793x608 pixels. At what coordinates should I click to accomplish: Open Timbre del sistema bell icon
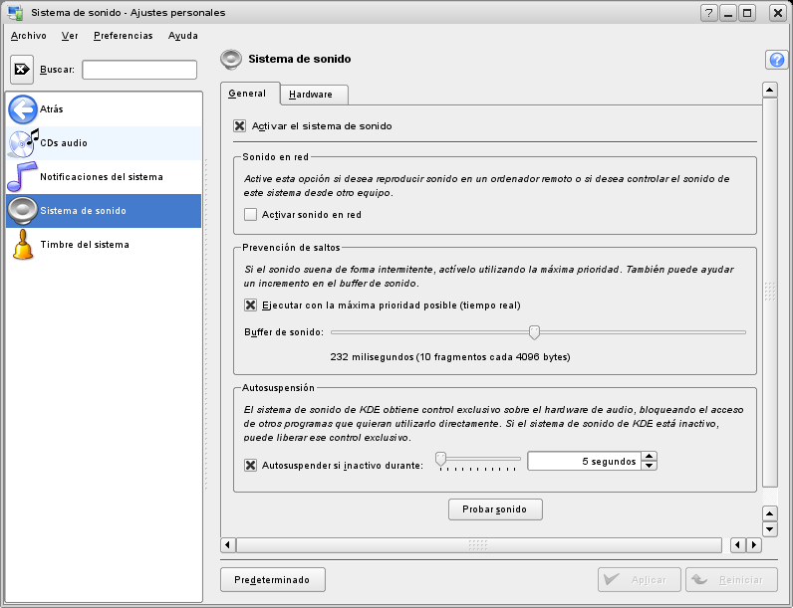23,245
